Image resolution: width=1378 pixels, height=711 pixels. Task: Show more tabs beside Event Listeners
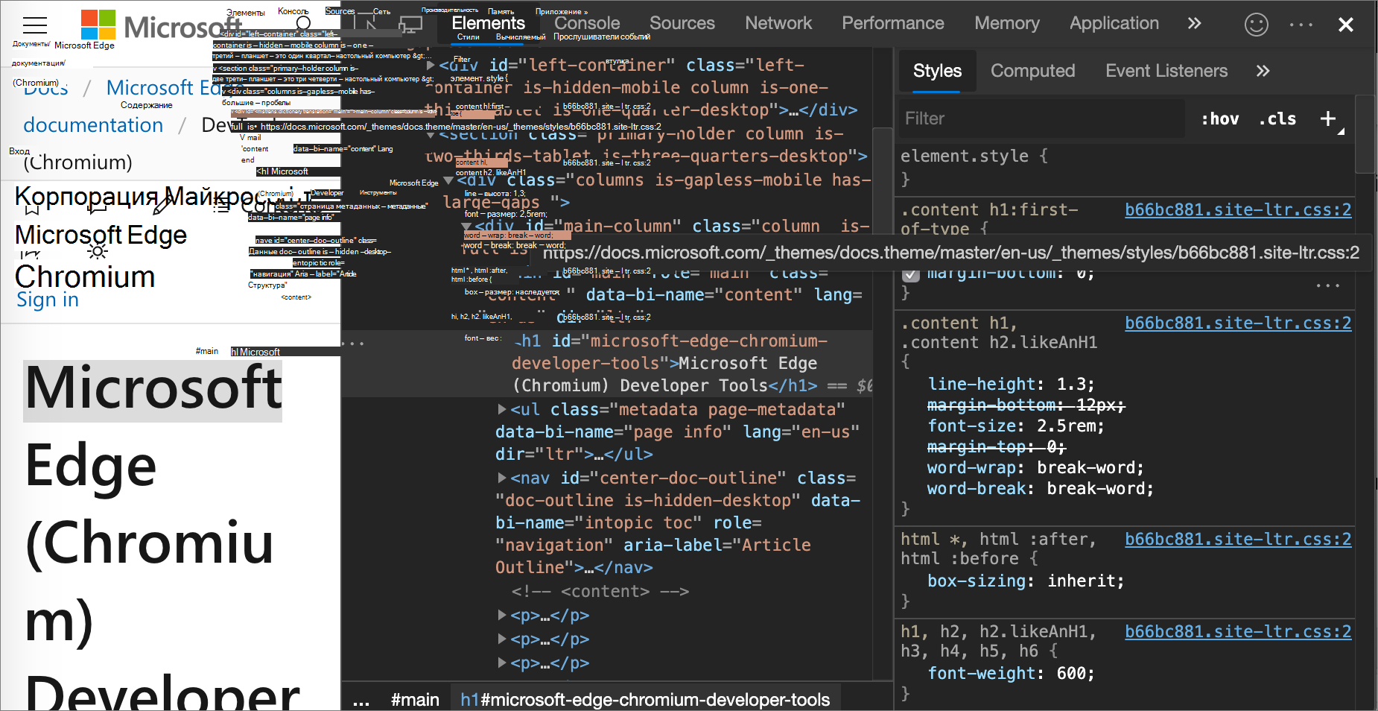pos(1263,72)
